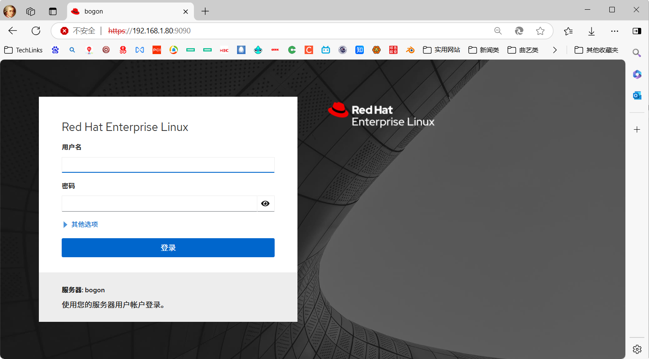Open the China Railway 12306 bookmark

click(x=106, y=50)
